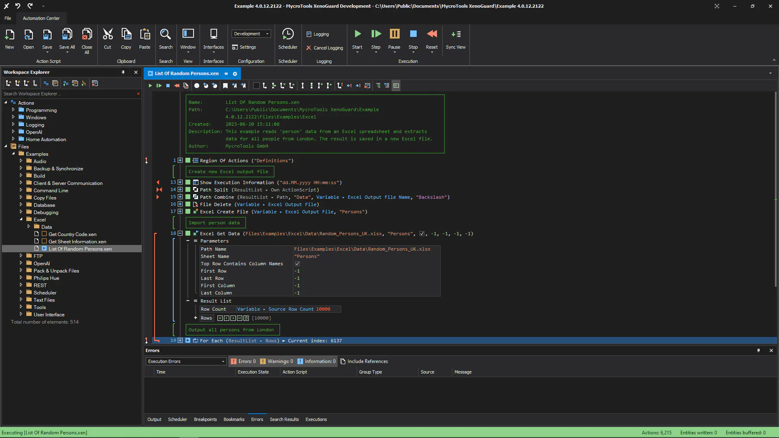Stop the script using ribbon Stop icon
Screen dimensions: 779x438
pos(413,34)
